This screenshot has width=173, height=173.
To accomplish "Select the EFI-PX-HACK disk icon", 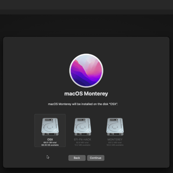I will (83, 127).
